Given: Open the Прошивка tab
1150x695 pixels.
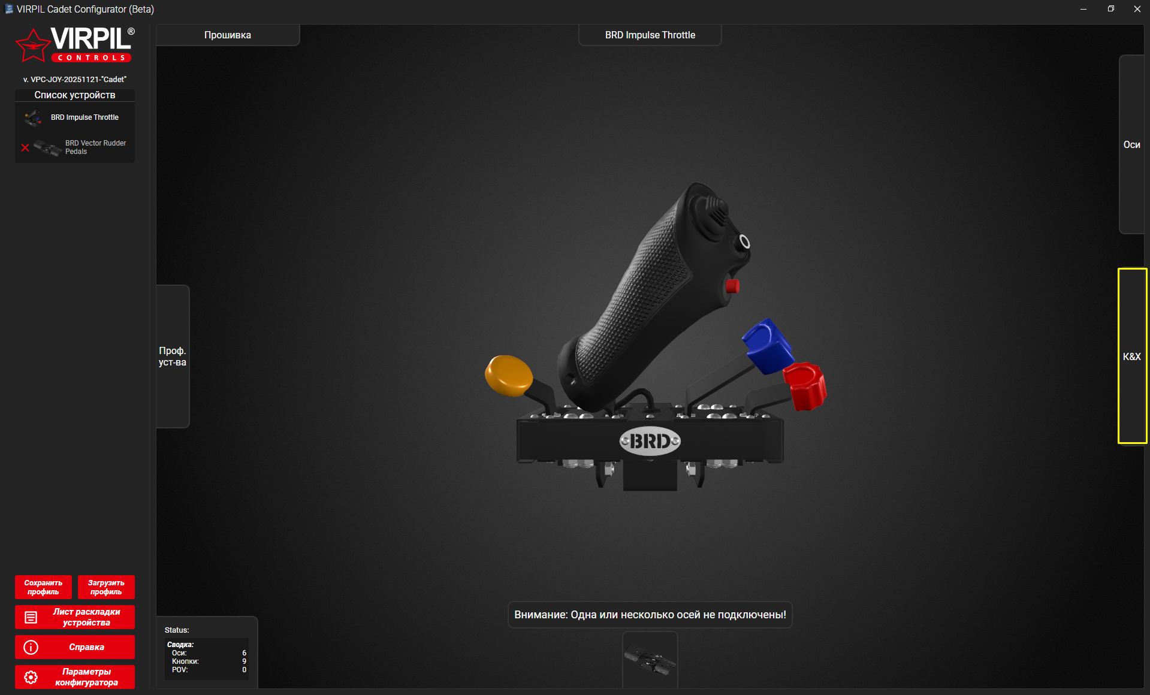Looking at the screenshot, I should point(228,35).
